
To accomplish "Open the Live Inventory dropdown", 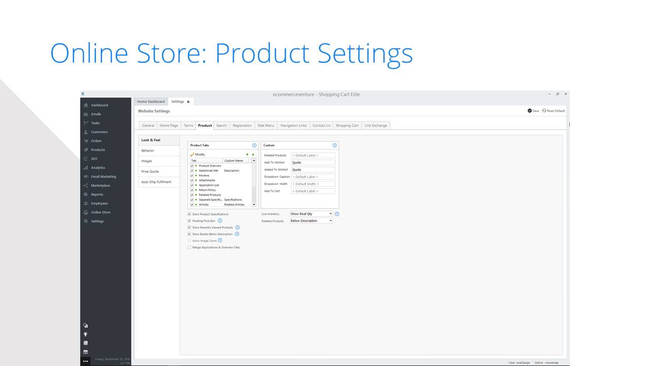I will 311,214.
